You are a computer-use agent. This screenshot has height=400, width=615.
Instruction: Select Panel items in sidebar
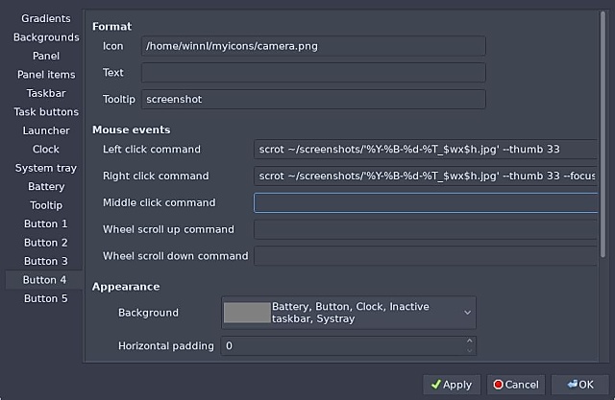[x=45, y=75]
